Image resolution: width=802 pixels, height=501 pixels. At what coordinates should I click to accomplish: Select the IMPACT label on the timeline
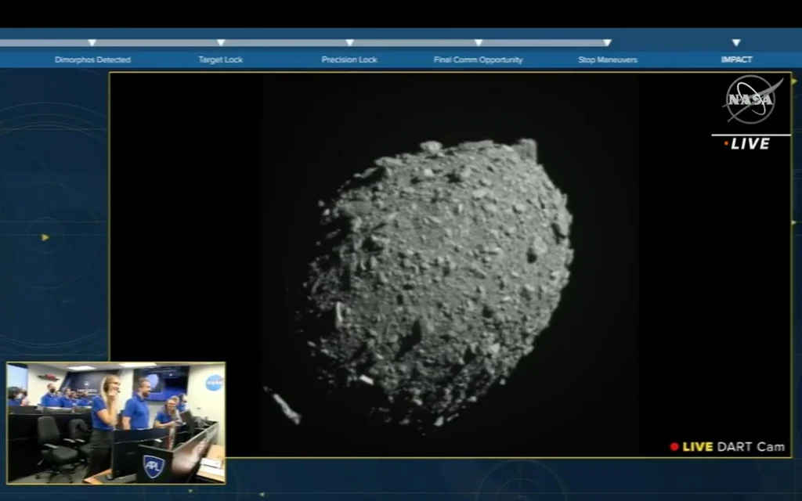[x=736, y=59]
